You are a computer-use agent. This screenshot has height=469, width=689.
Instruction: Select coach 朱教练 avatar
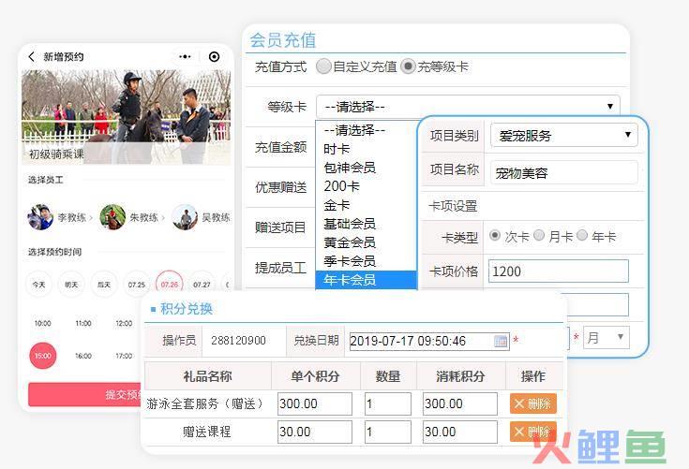(112, 217)
